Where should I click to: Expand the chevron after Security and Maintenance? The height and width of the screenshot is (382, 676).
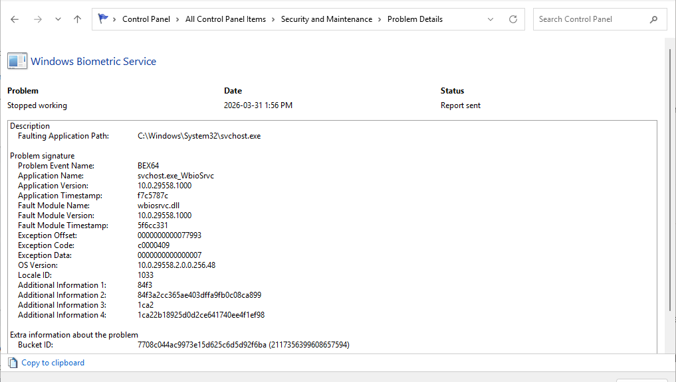(x=381, y=19)
